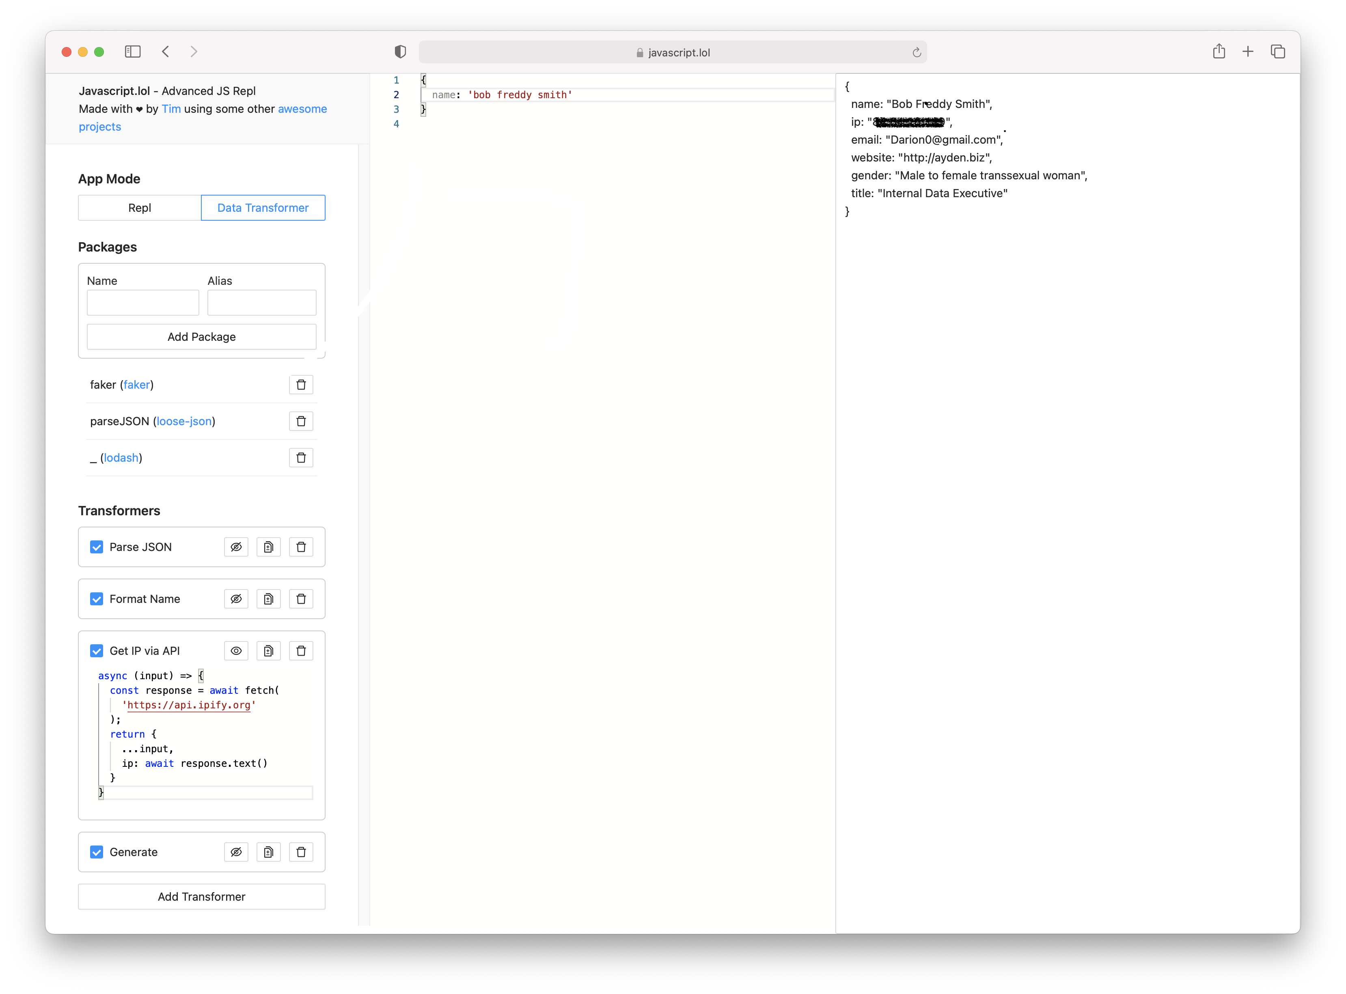Click 'ip: await response.text()' code line
The height and width of the screenshot is (994, 1346).
coord(194,763)
